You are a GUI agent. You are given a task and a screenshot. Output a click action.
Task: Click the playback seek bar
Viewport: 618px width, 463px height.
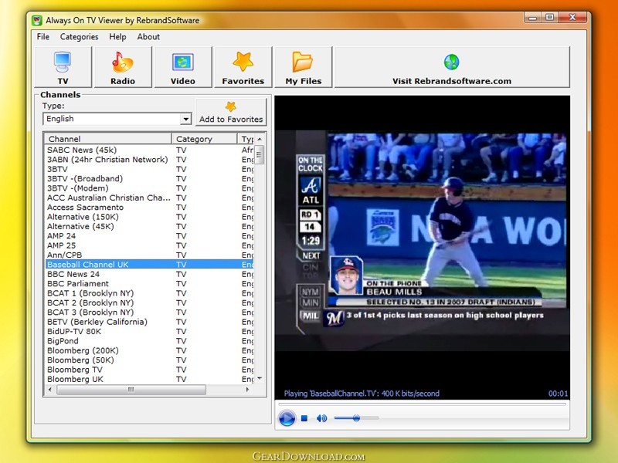(x=422, y=404)
